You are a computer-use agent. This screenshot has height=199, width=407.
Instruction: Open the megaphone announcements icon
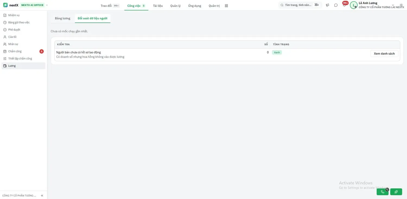tap(327, 5)
